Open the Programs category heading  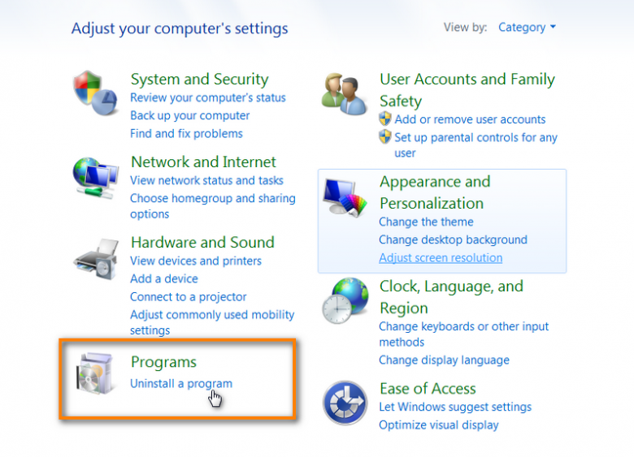(163, 362)
